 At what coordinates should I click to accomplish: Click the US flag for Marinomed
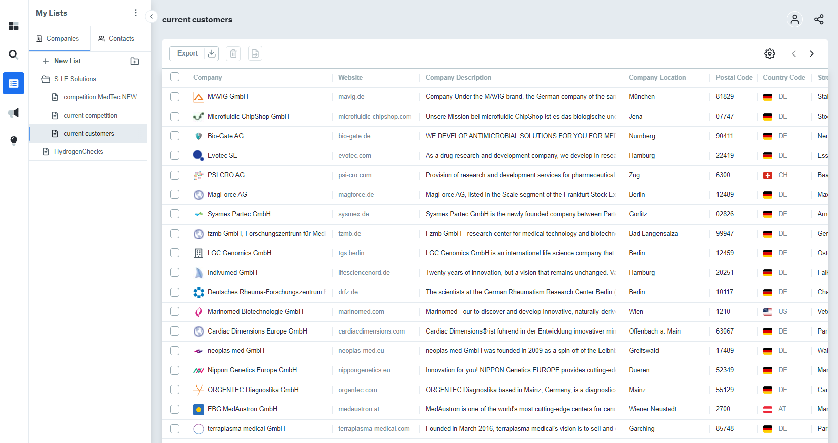tap(768, 312)
